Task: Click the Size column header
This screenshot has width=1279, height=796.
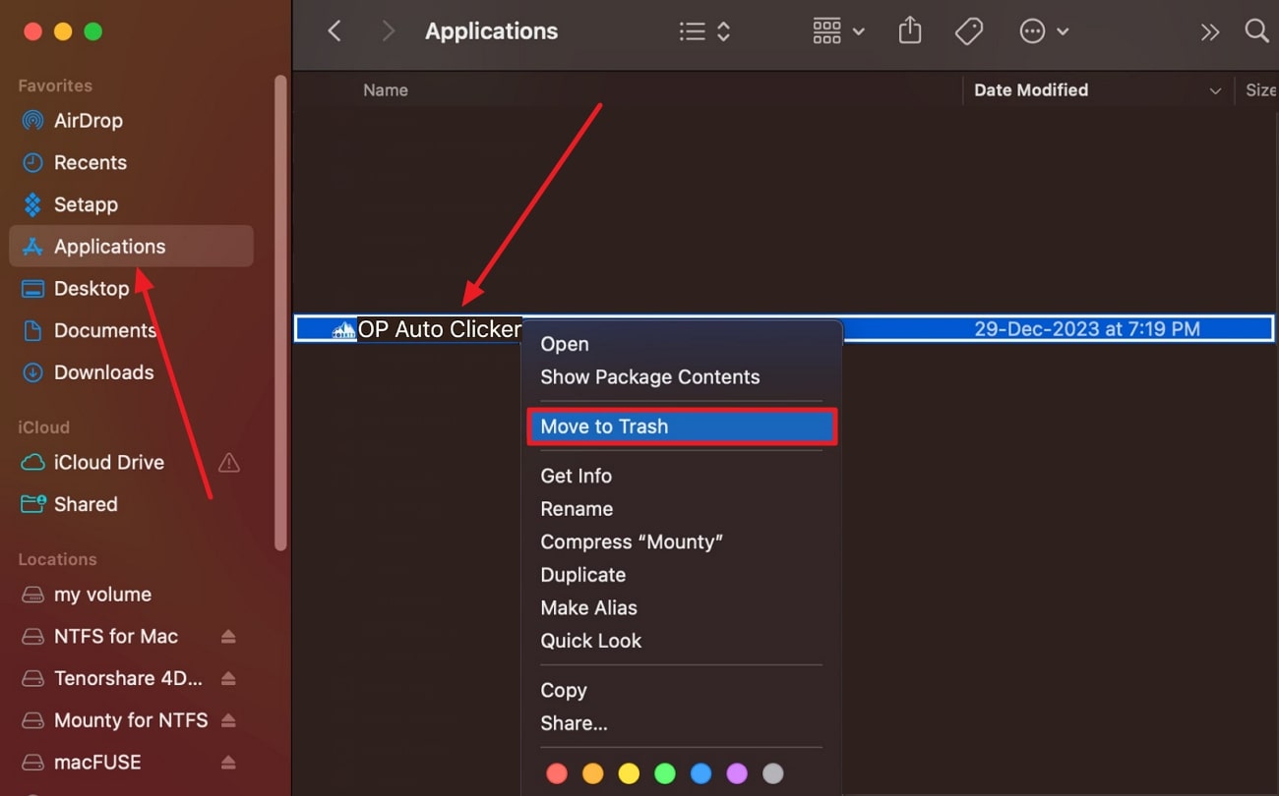Action: (1261, 89)
